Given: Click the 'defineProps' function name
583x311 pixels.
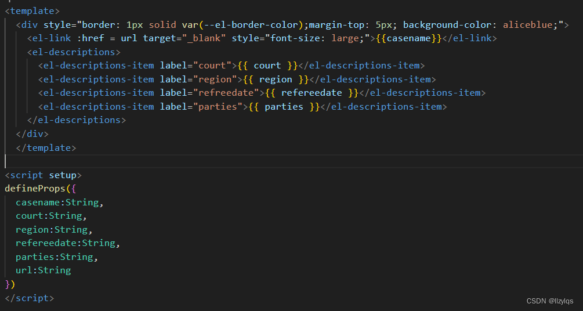Looking at the screenshot, I should pyautogui.click(x=35, y=189).
